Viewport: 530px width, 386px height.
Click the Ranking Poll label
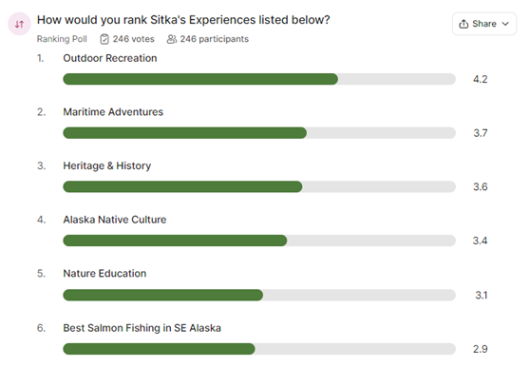[62, 39]
